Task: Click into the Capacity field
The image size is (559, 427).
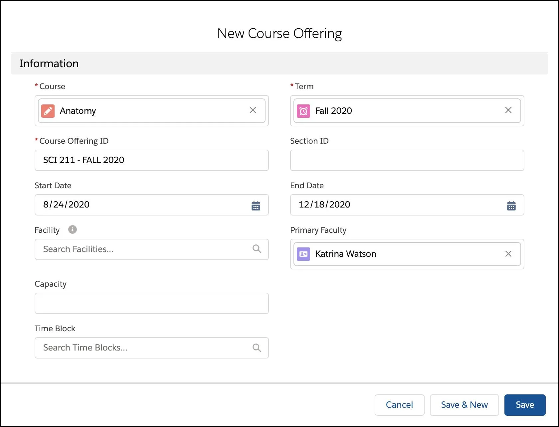Action: 151,303
